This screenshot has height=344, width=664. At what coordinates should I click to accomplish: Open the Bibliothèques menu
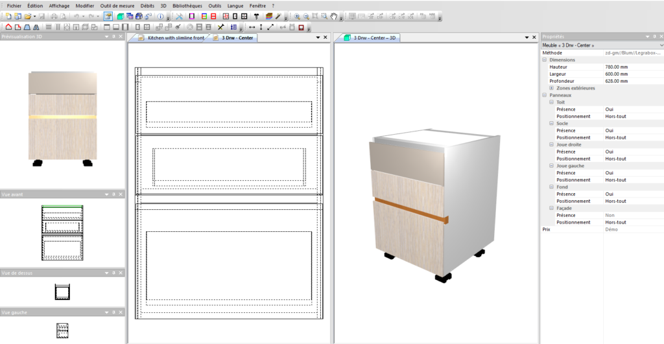tap(187, 6)
